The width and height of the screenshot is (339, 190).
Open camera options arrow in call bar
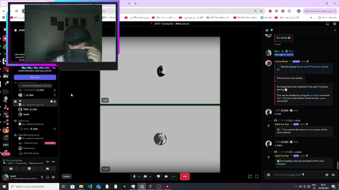click(150, 177)
